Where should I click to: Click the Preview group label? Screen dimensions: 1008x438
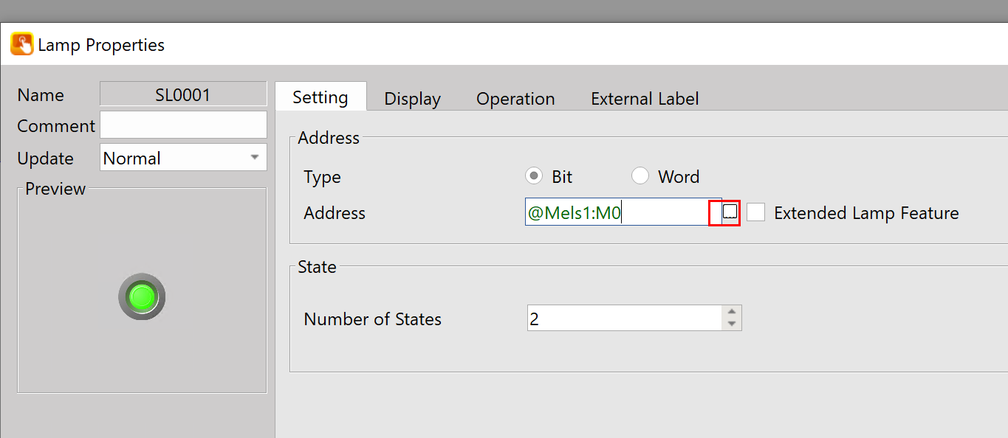click(x=55, y=189)
